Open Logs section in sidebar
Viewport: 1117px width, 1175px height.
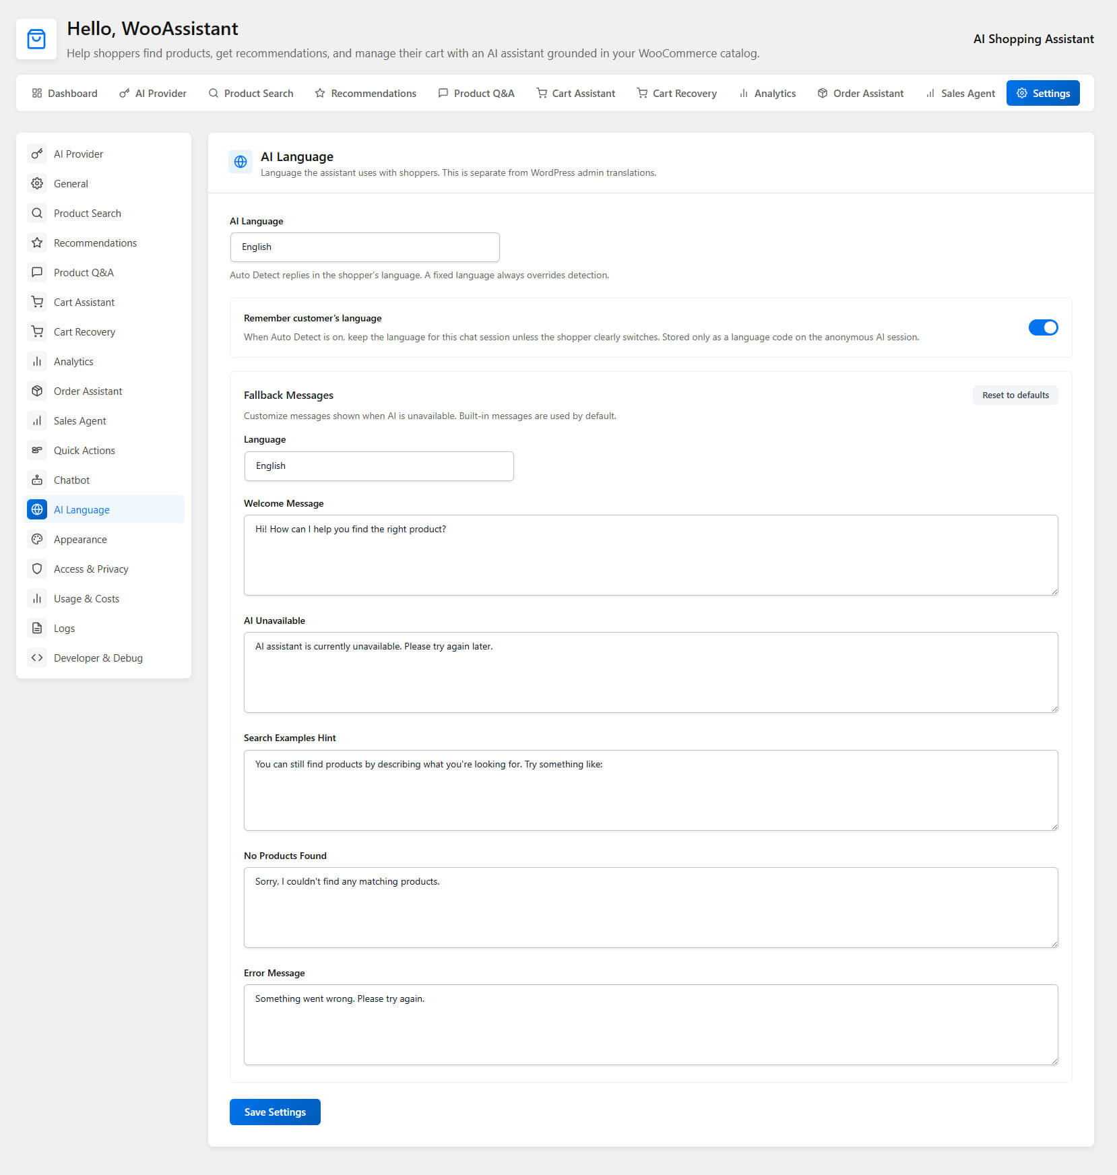point(104,628)
